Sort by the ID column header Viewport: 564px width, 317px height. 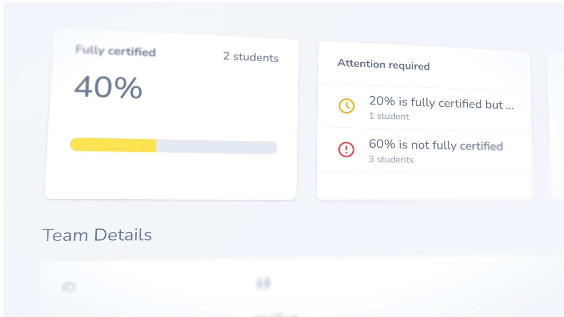[69, 287]
